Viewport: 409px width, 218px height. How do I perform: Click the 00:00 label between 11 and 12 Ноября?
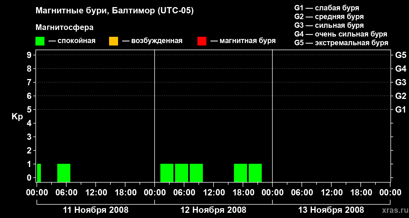tap(155, 193)
